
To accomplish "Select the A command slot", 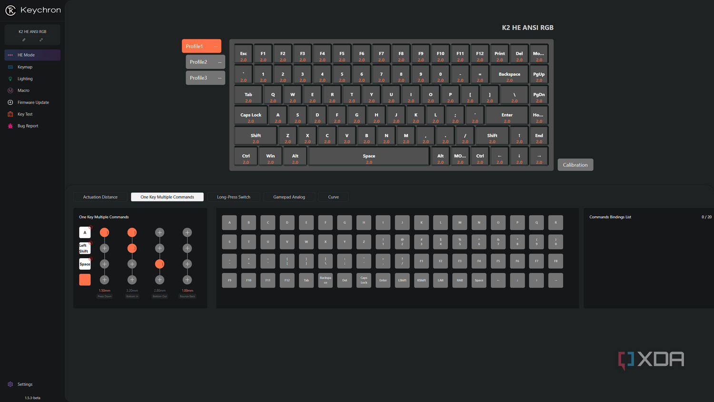I will pyautogui.click(x=85, y=232).
